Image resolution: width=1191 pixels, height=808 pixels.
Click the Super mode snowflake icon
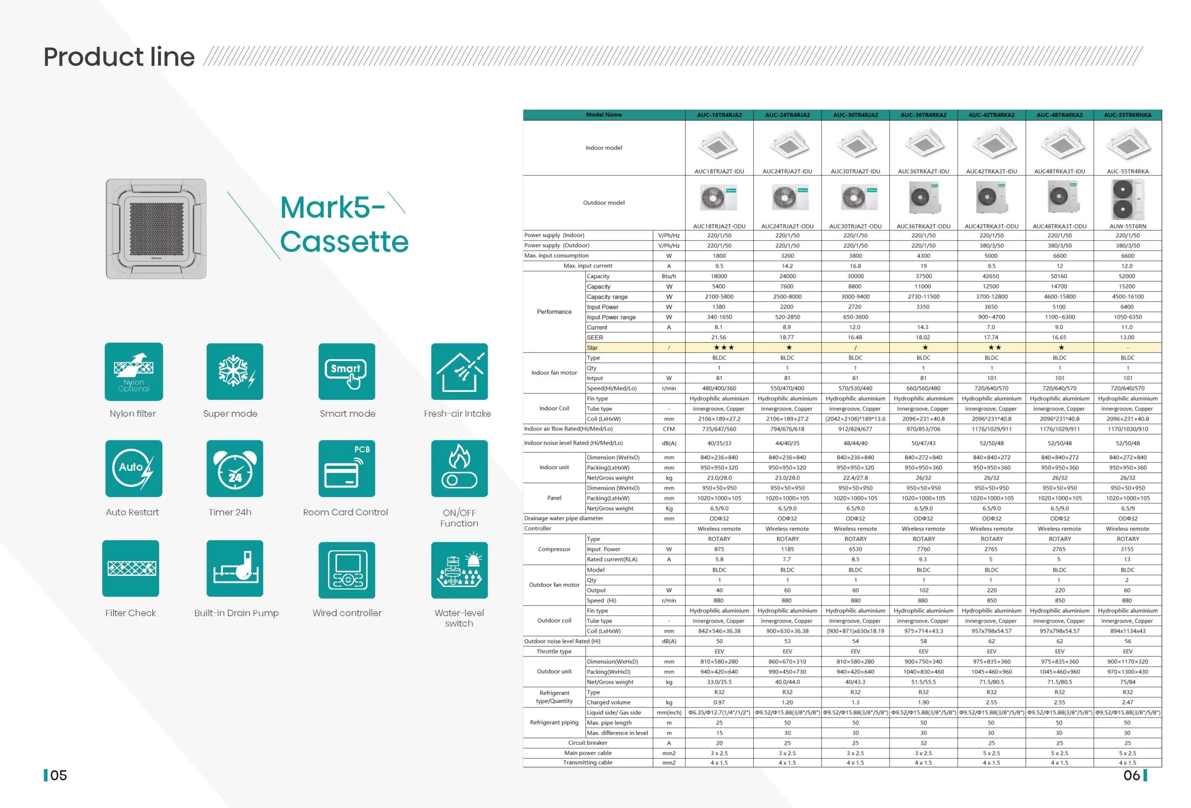235,372
